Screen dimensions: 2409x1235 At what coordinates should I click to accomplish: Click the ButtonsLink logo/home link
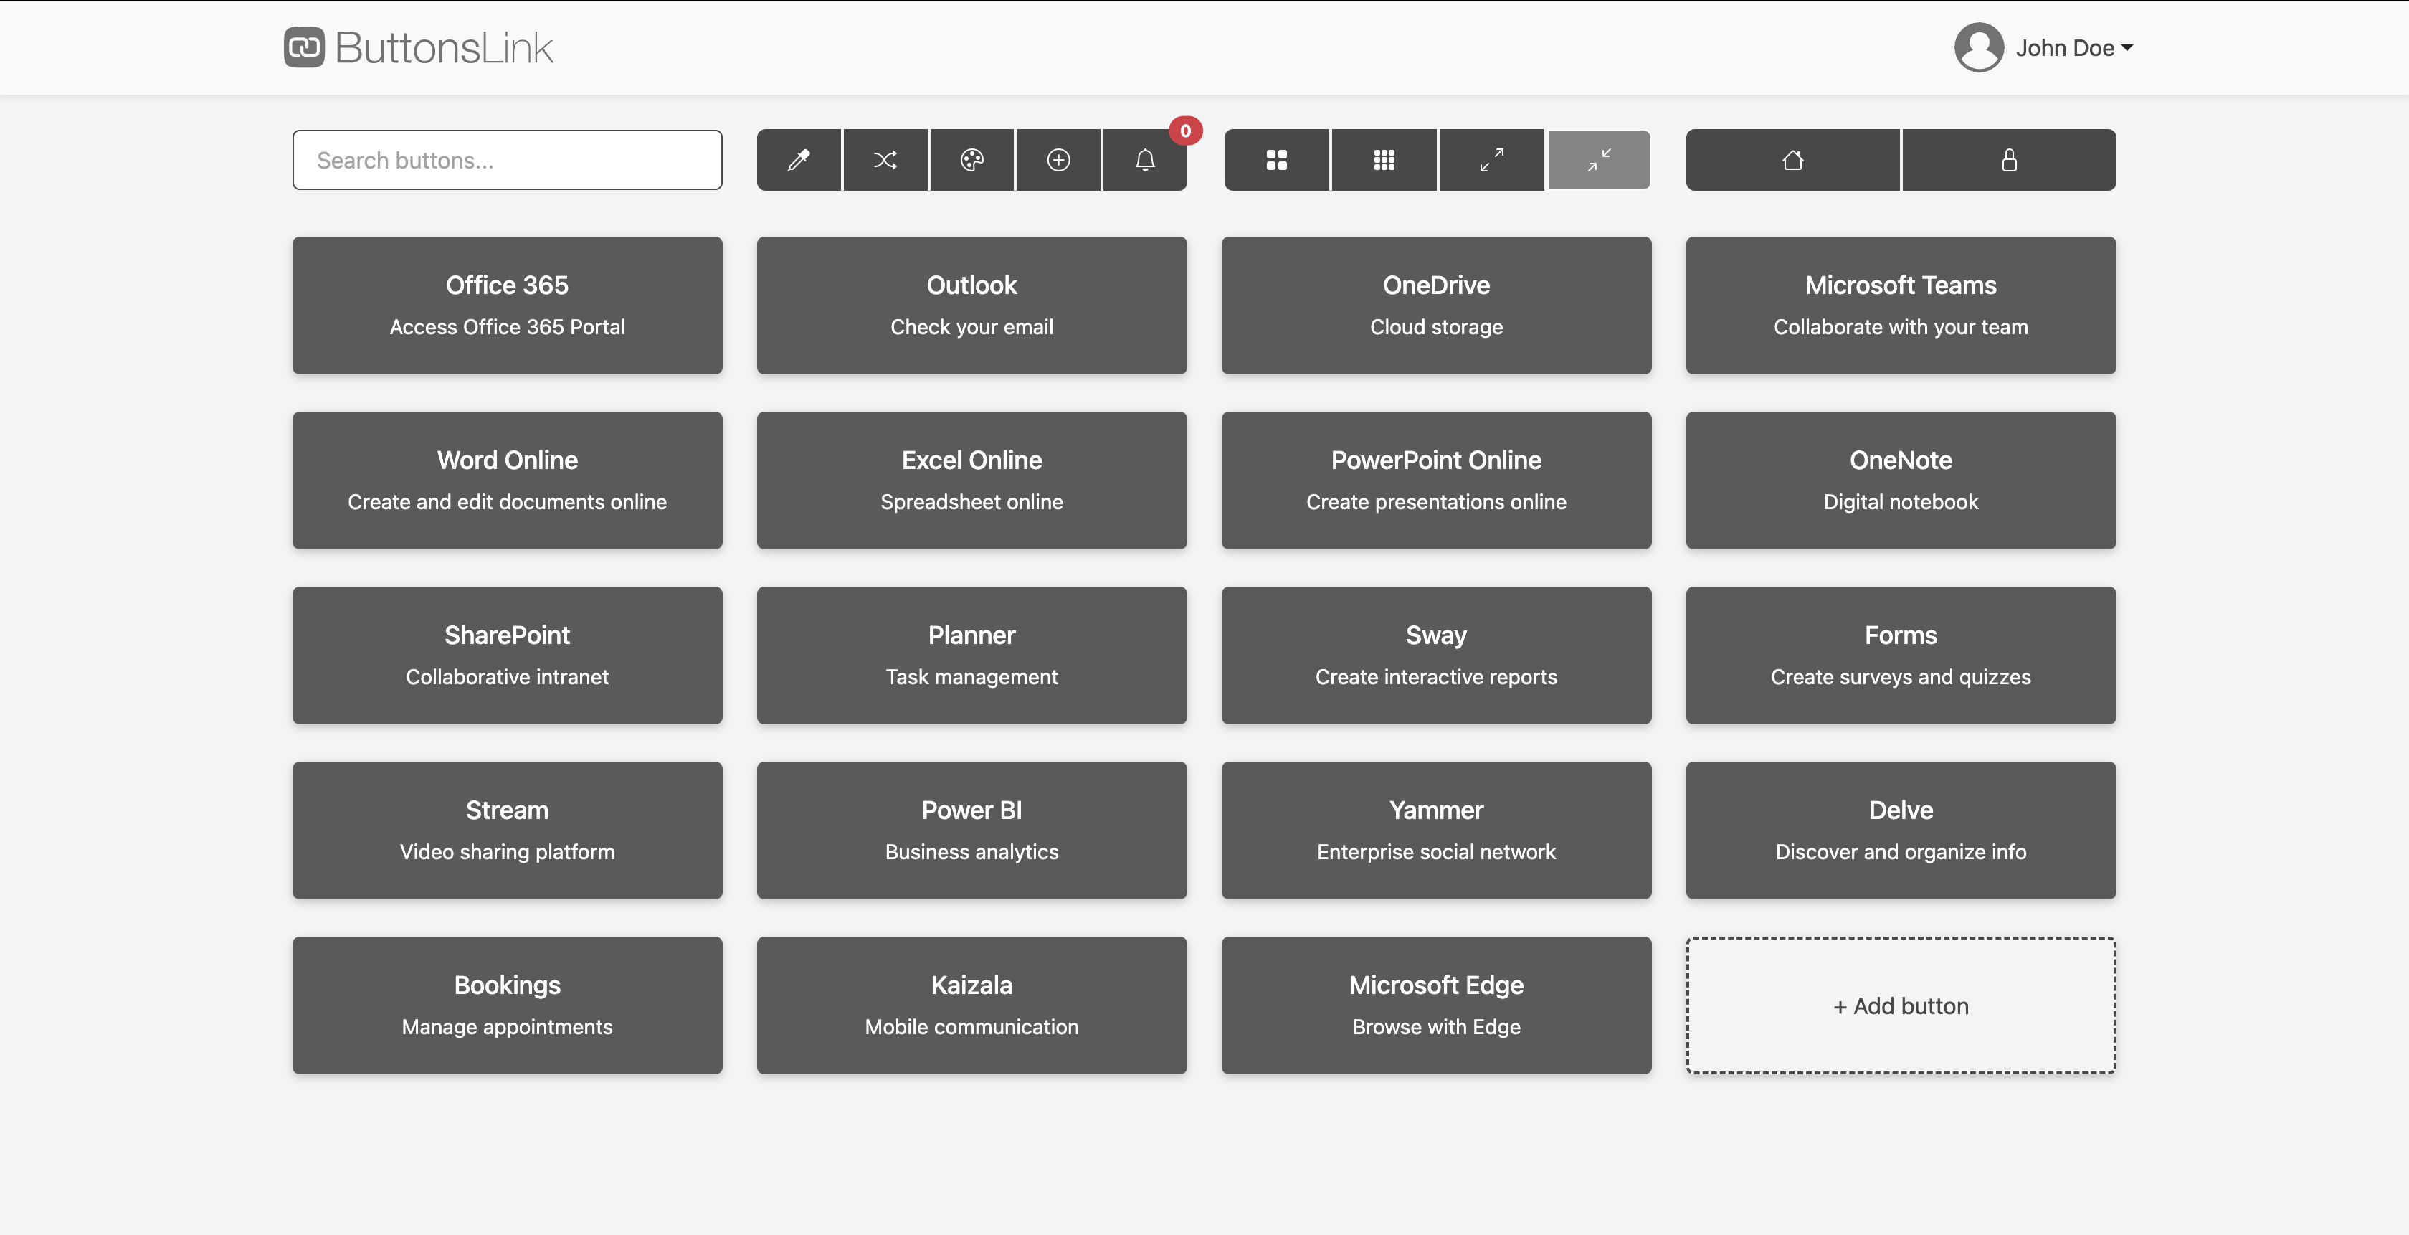417,47
